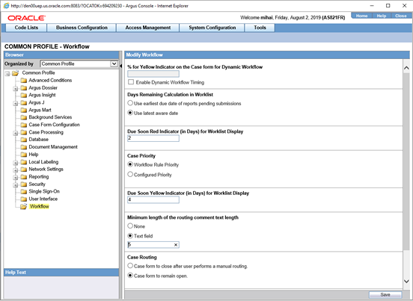Click the scroll up arrow of Modify Workflow
The width and height of the screenshot is (413, 301).
pyautogui.click(x=406, y=68)
